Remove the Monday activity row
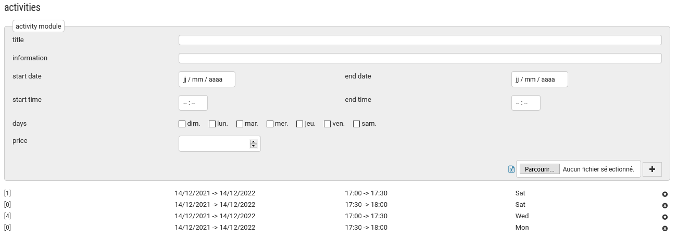677x238 pixels. [665, 228]
